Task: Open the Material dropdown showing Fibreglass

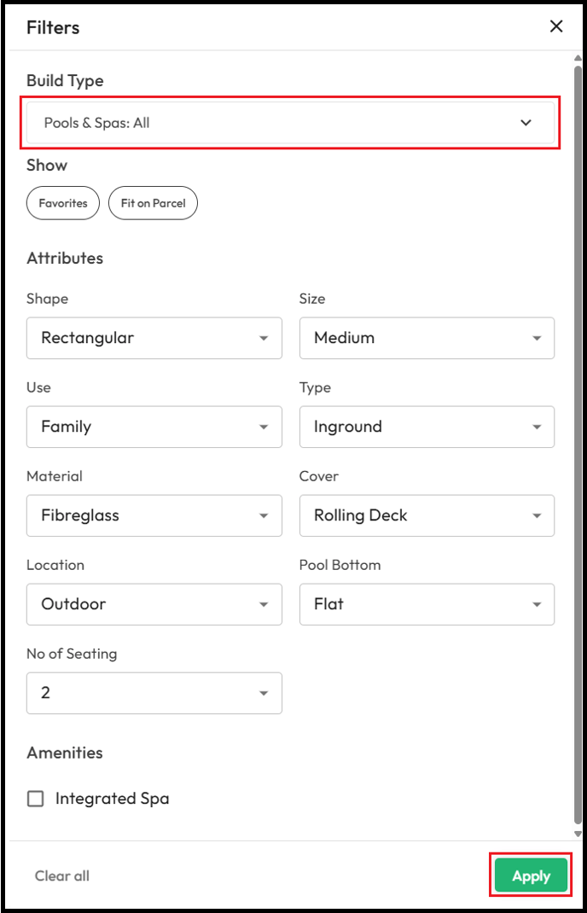Action: coord(154,515)
